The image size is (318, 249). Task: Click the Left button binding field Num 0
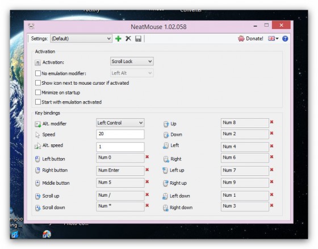[x=120, y=157]
